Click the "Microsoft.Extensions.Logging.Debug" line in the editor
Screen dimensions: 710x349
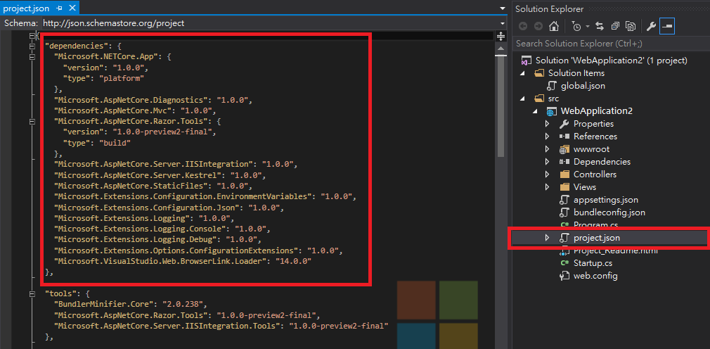[x=157, y=239]
